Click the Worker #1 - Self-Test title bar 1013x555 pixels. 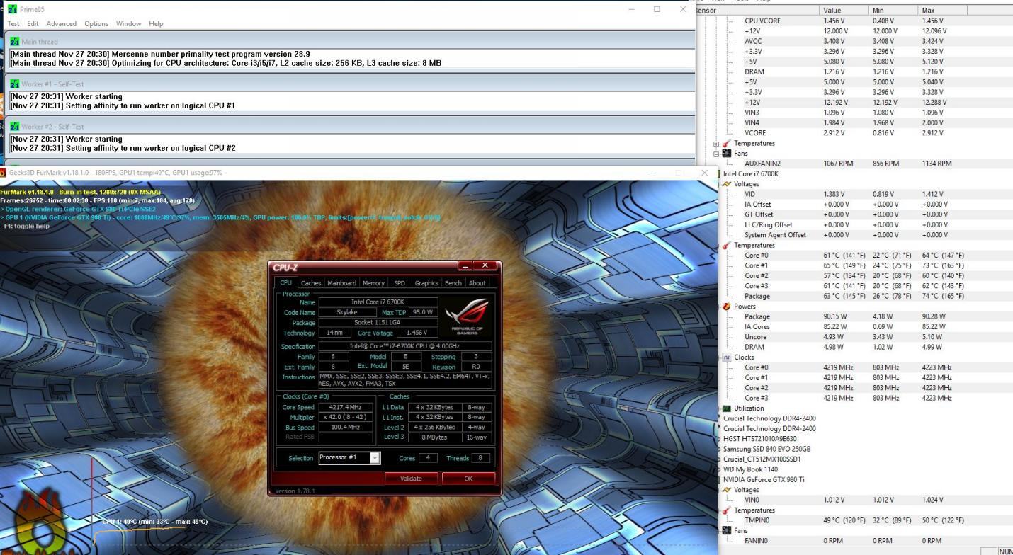click(350, 84)
